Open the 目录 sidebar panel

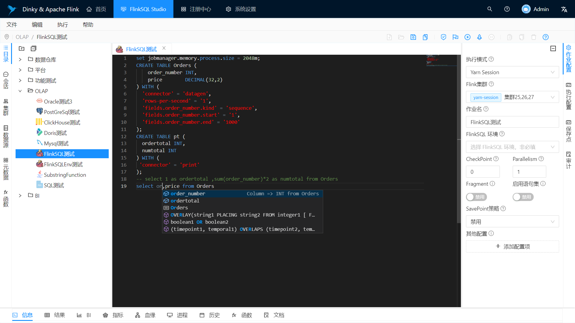coord(6,54)
